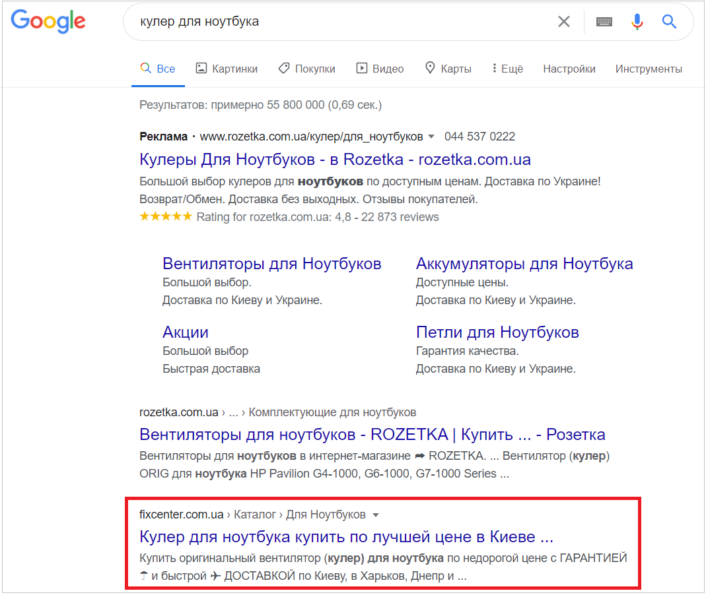The width and height of the screenshot is (706, 595).
Task: Click into the search input field
Action: pos(337,22)
